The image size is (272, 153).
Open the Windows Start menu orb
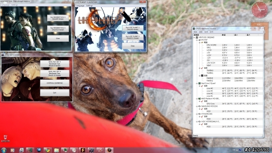click(3, 150)
